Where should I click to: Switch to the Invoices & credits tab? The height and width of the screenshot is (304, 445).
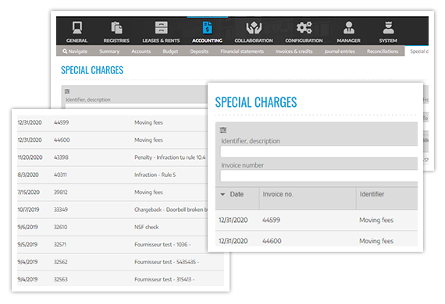(x=294, y=51)
